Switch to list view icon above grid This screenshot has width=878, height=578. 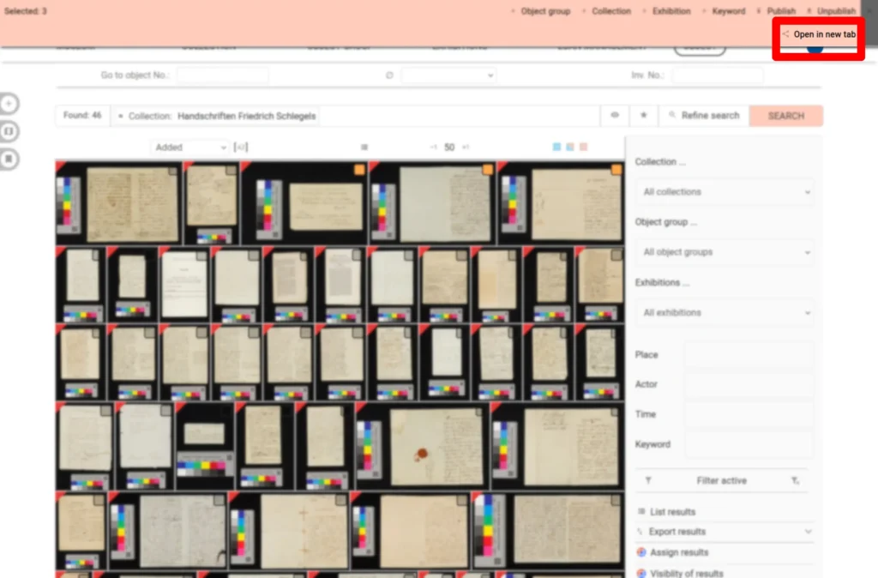pyautogui.click(x=364, y=148)
